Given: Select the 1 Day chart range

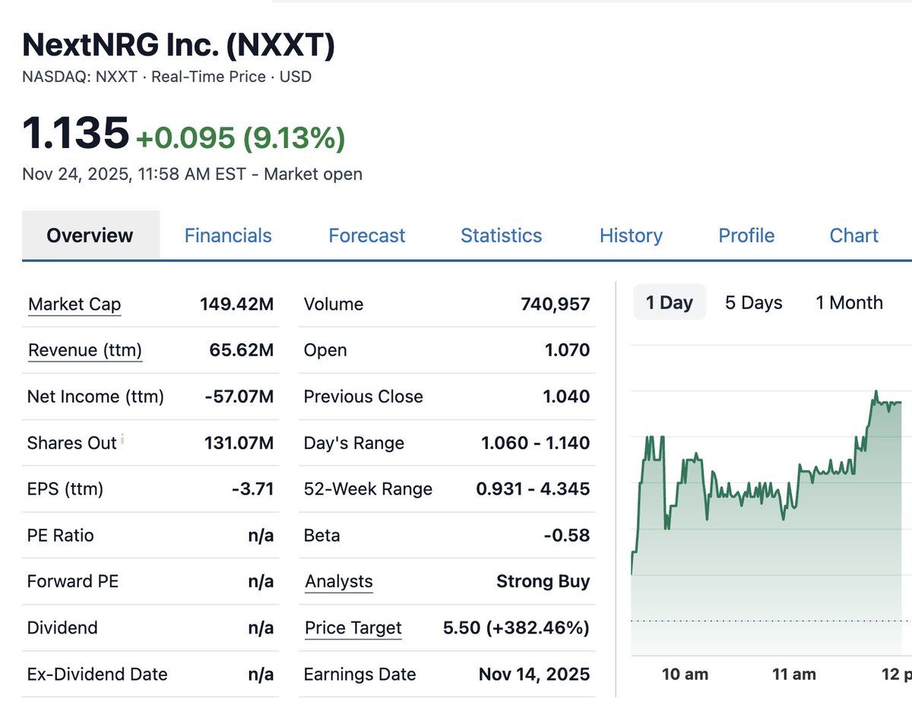Looking at the screenshot, I should pos(670,302).
